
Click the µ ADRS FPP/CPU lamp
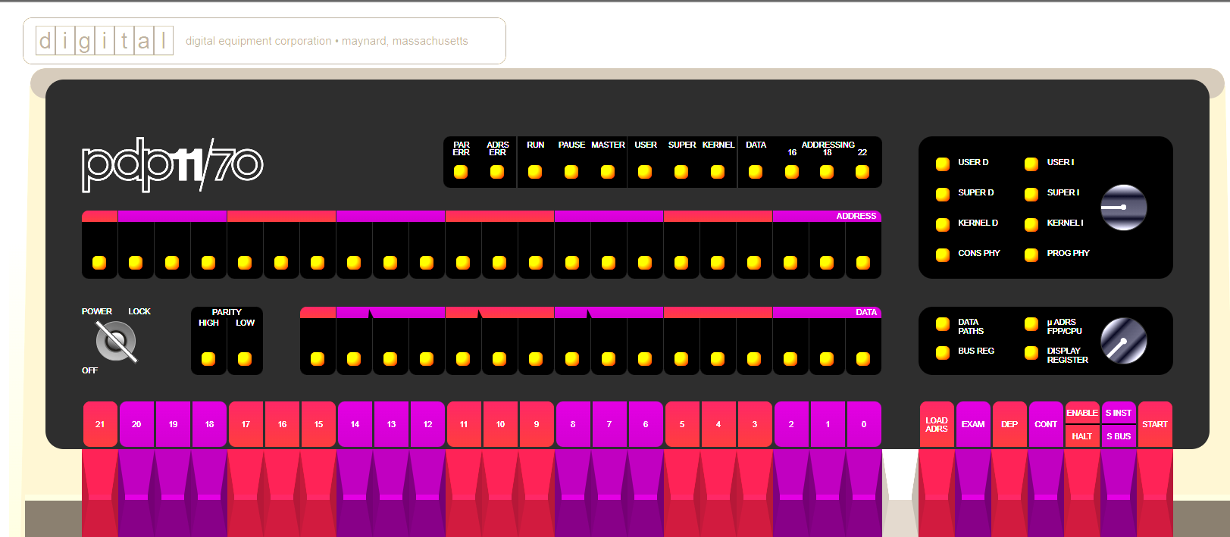click(x=1031, y=324)
